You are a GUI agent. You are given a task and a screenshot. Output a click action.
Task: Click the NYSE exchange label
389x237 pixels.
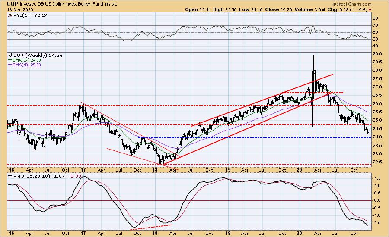[111, 4]
